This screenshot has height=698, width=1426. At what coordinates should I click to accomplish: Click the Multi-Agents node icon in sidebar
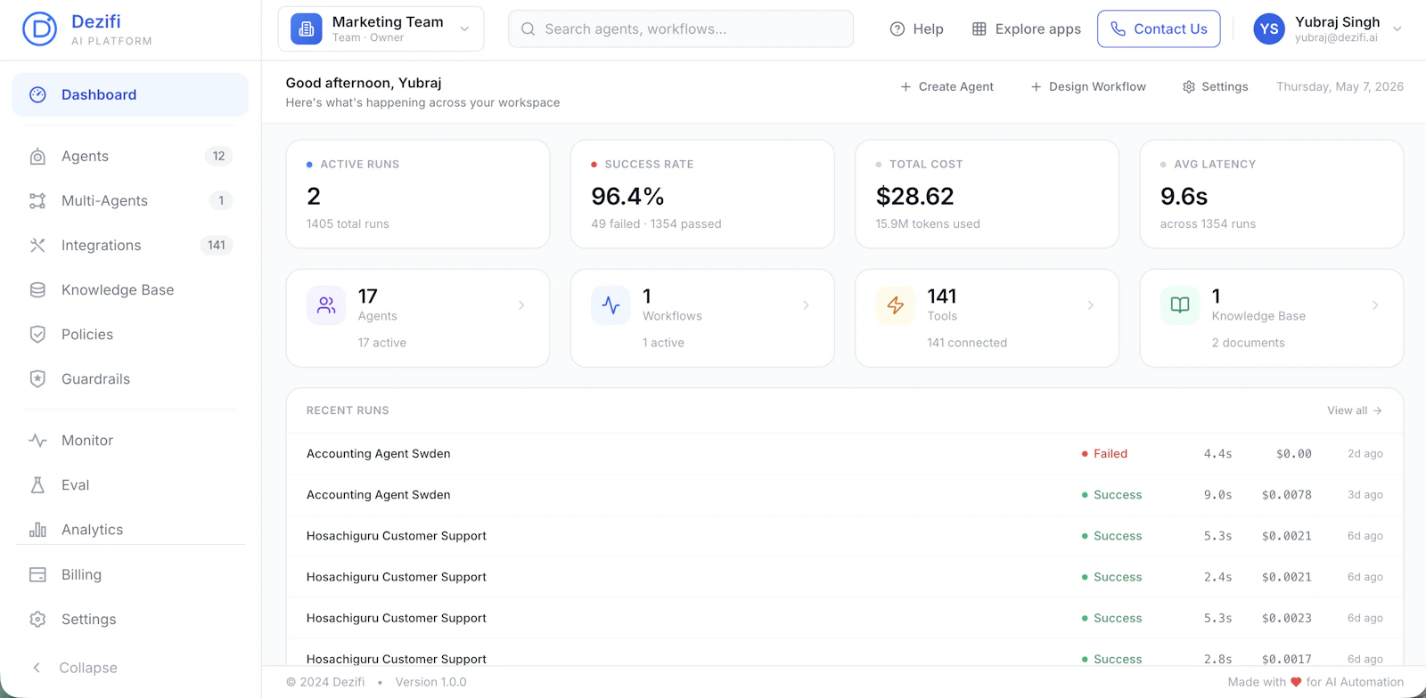[x=37, y=201]
